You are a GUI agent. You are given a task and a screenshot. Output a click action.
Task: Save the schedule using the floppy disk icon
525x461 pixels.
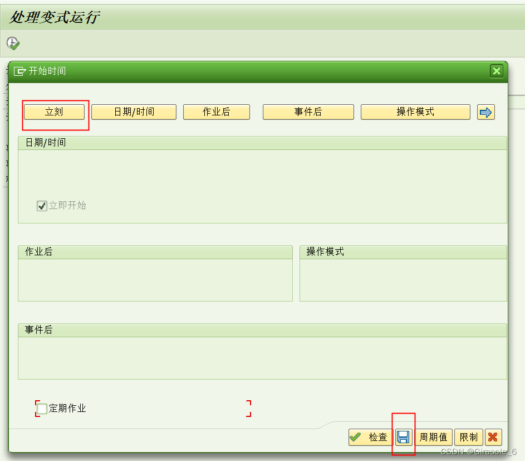point(403,437)
